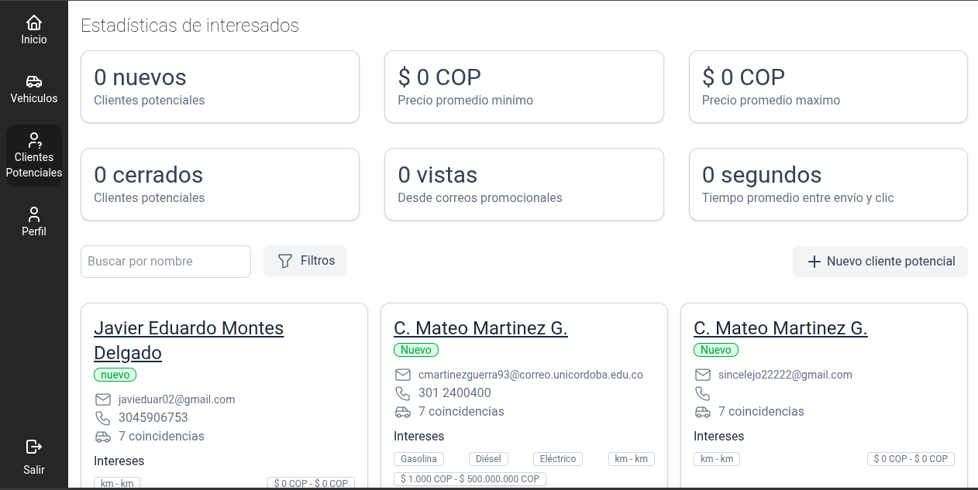This screenshot has height=490, width=978.
Task: Click the Eléctrico interest tag
Action: point(558,459)
